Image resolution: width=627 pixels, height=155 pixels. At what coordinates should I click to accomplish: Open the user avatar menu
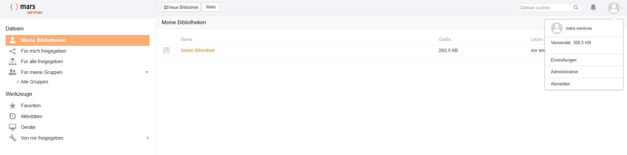[x=614, y=8]
